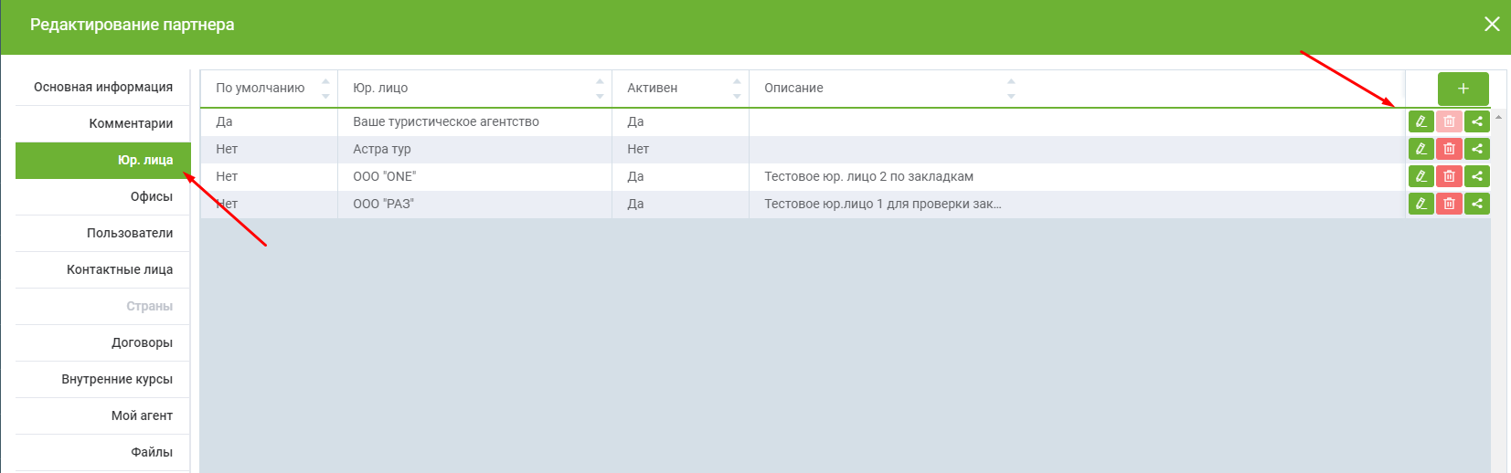This screenshot has height=473, width=1511.
Task: Edit the ООО "ONE" row
Action: tap(1421, 176)
